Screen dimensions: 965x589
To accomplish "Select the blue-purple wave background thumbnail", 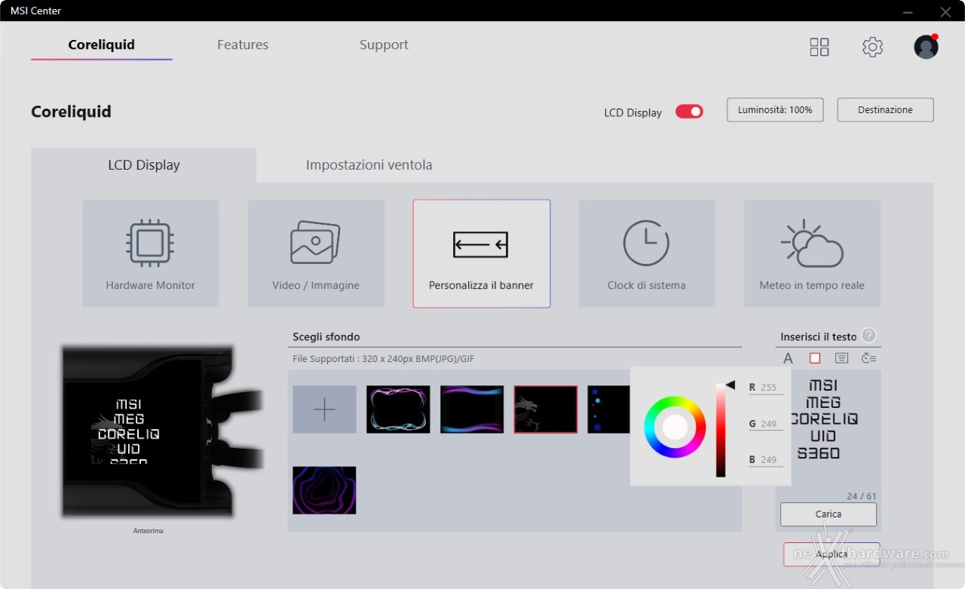I will [472, 410].
